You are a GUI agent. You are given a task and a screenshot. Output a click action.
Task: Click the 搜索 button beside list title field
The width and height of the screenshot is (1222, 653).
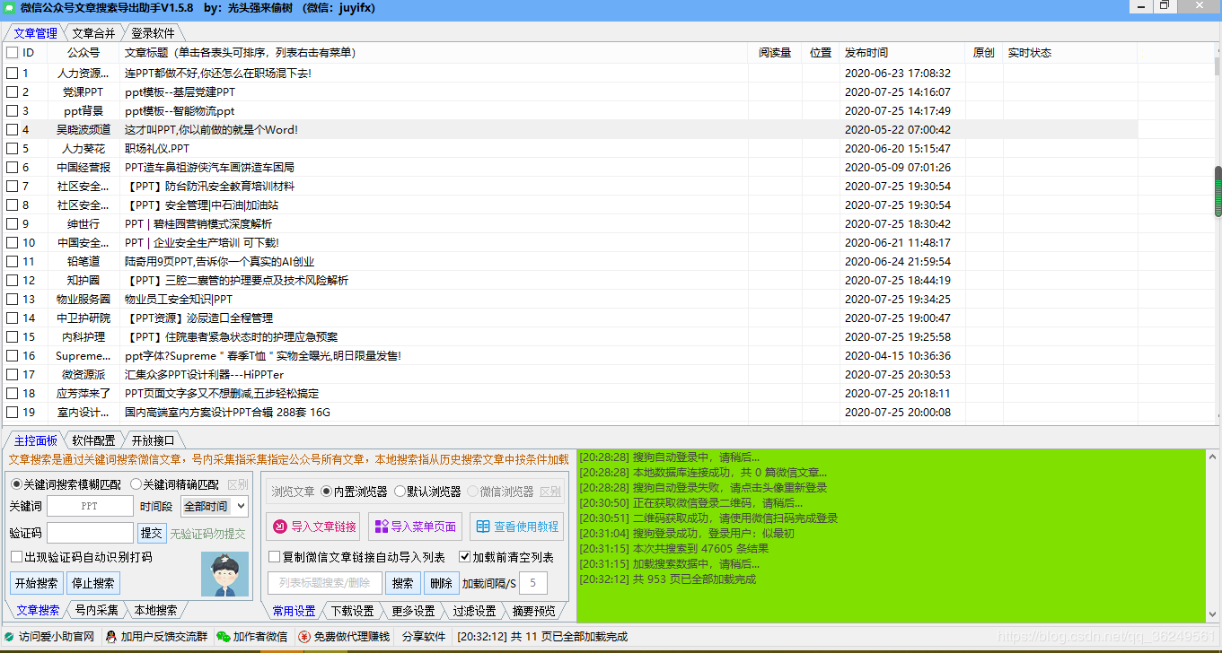click(403, 583)
